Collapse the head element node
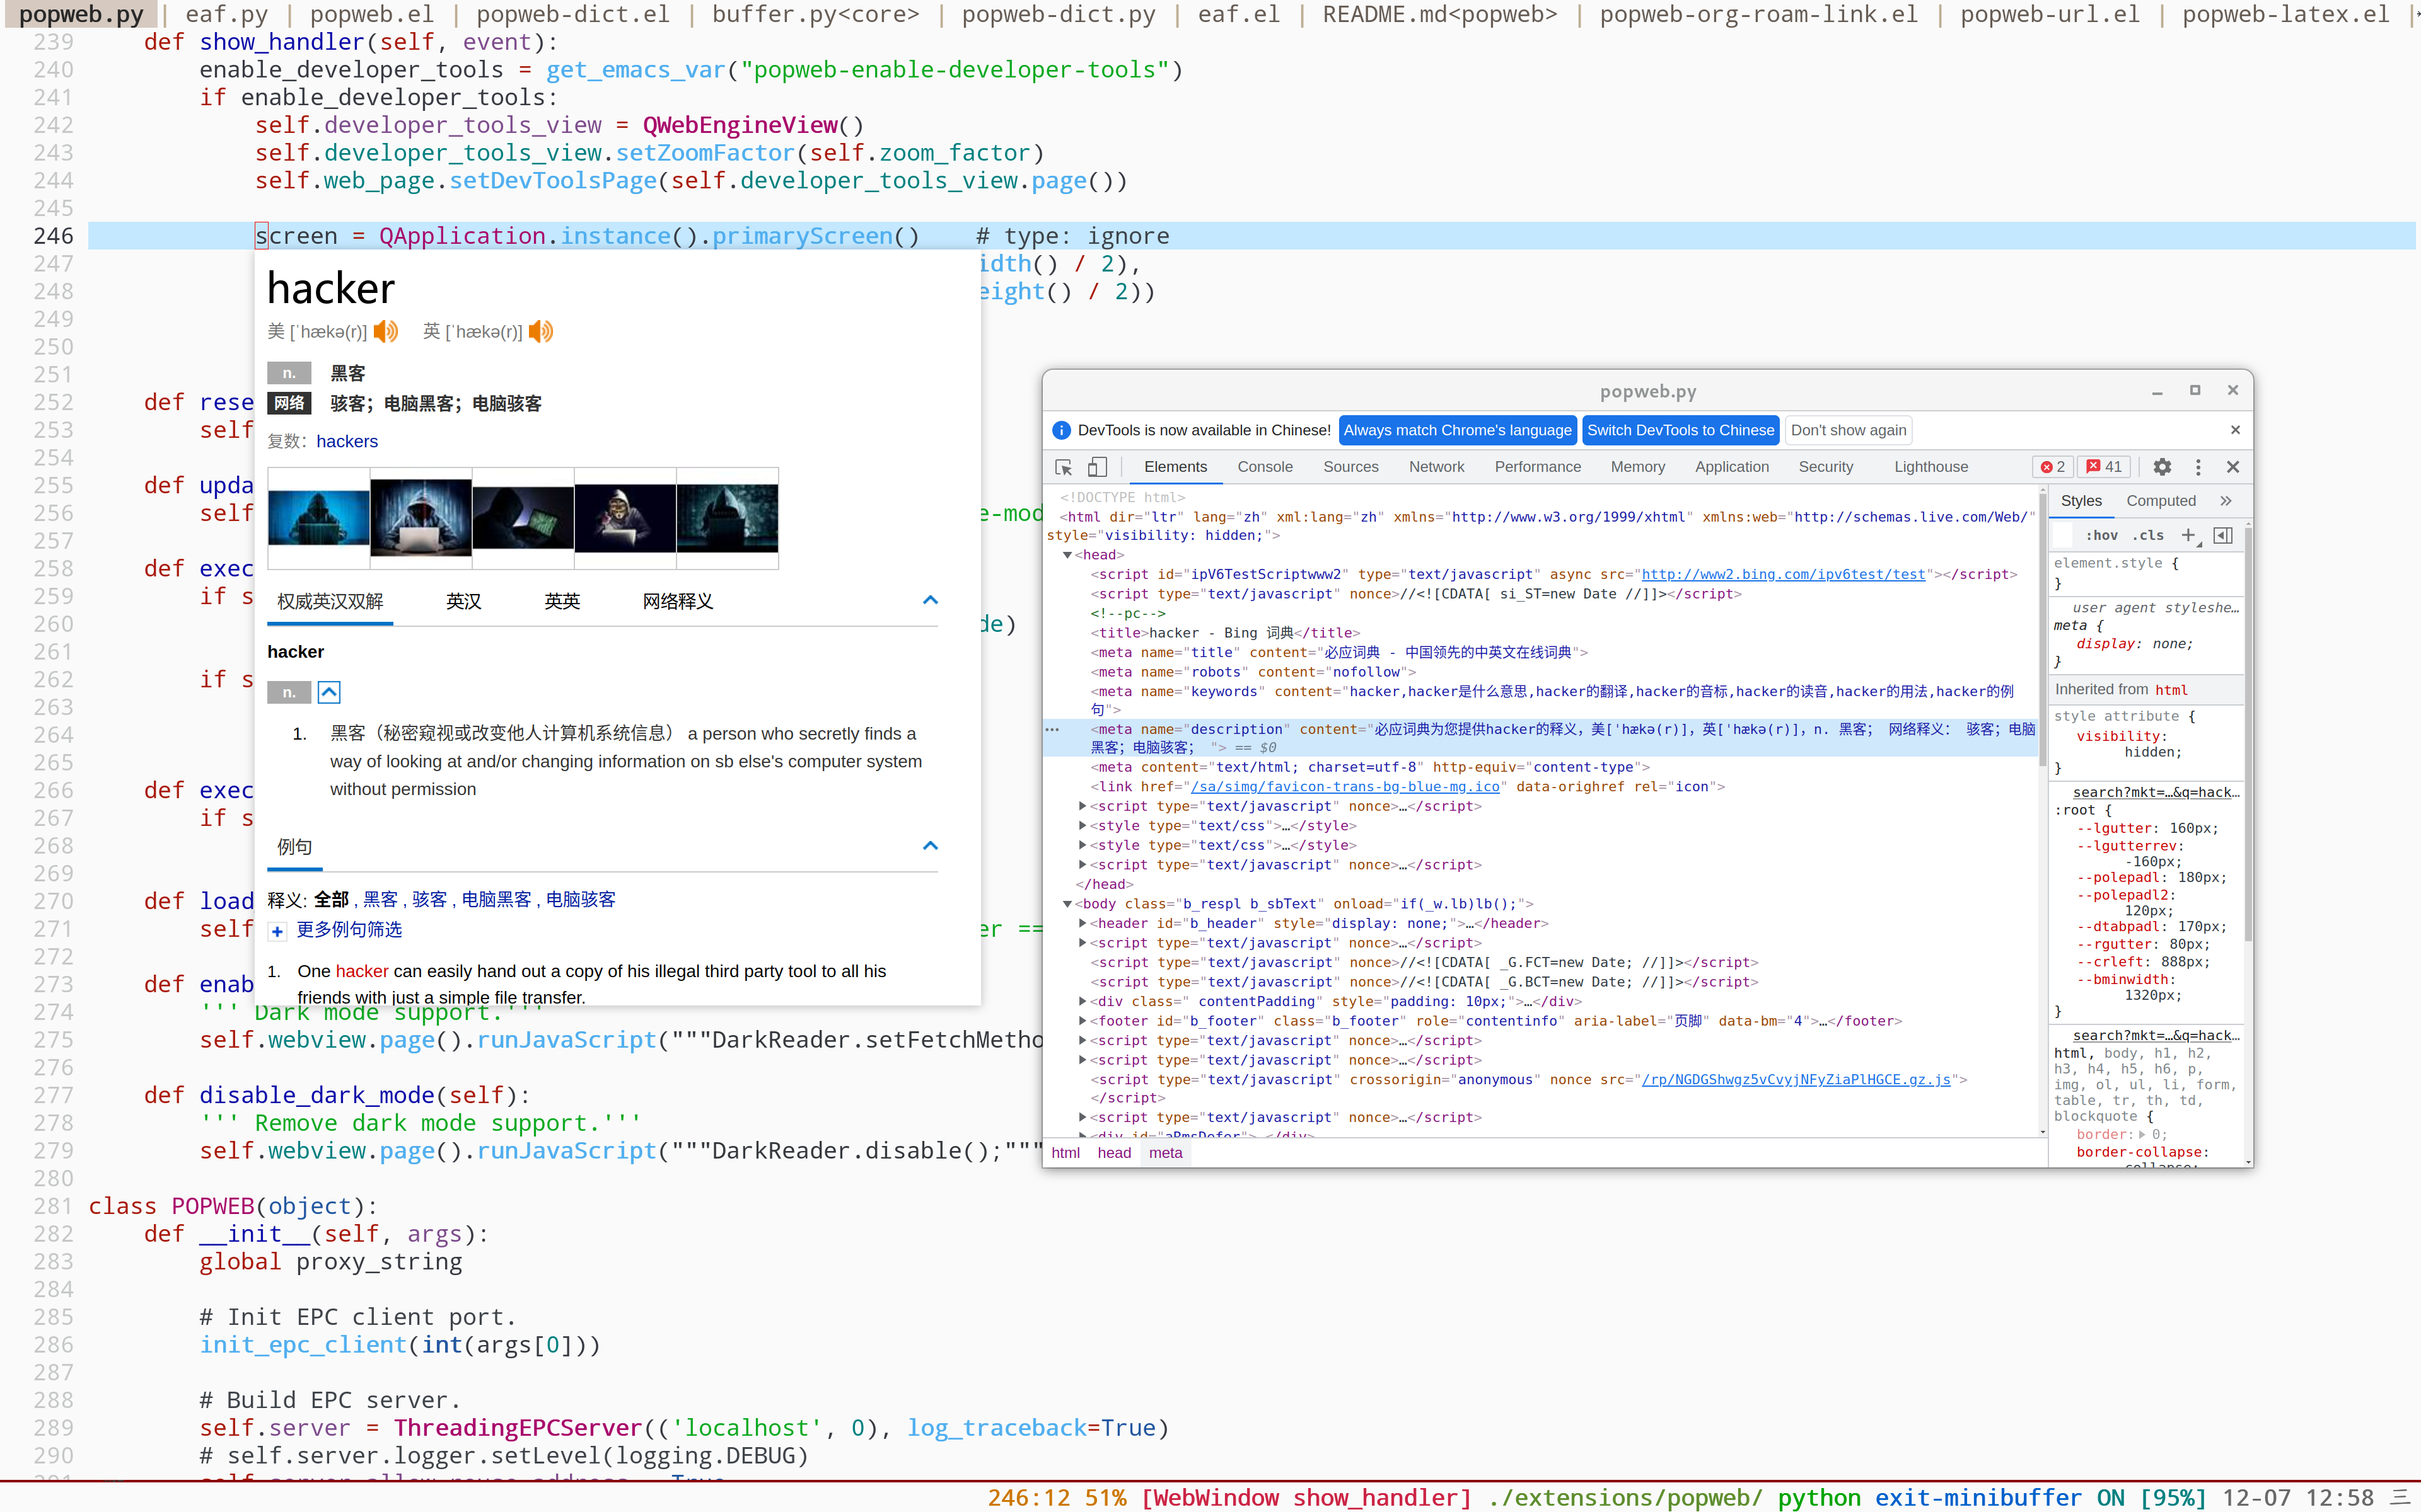2421x1512 pixels. (1067, 555)
